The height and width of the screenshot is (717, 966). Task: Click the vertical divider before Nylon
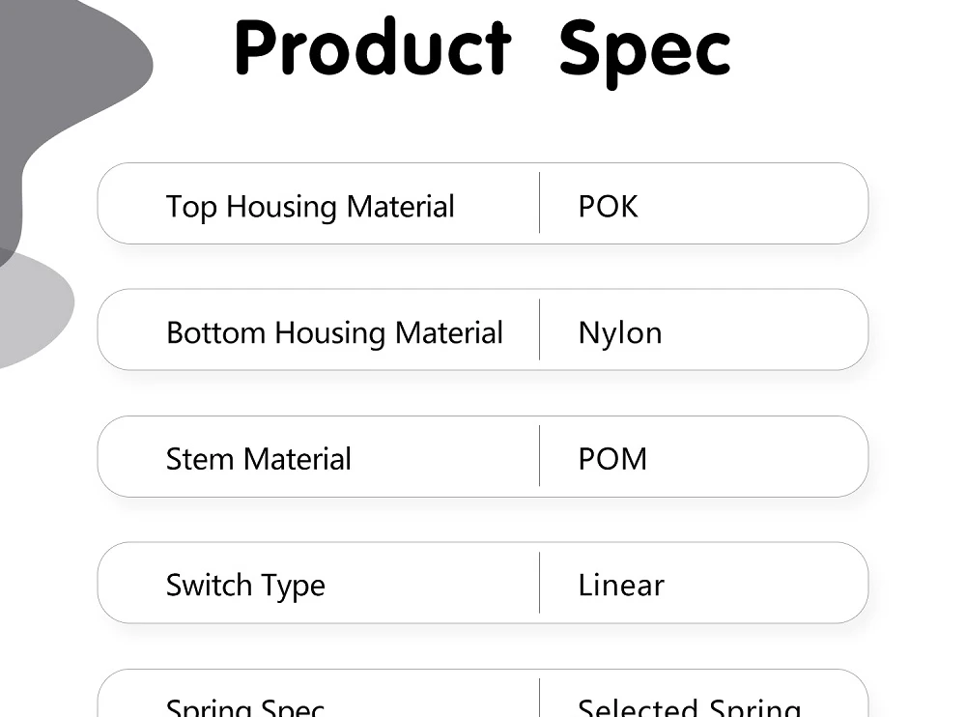pos(539,330)
